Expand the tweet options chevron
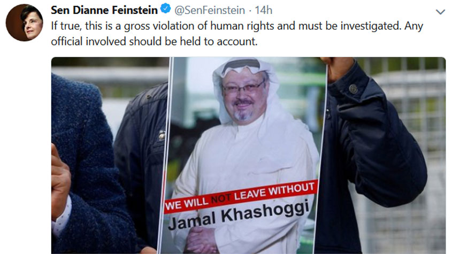Image resolution: width=452 pixels, height=254 pixels. (x=440, y=12)
